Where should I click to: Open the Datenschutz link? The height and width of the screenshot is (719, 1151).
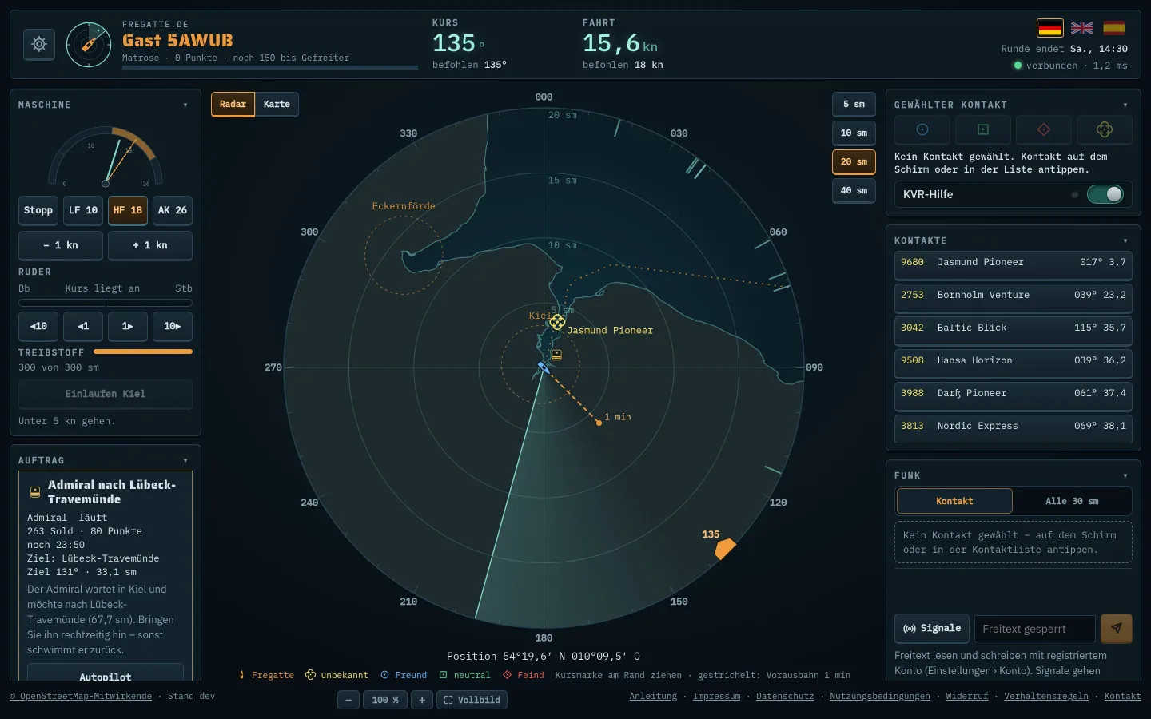point(785,696)
